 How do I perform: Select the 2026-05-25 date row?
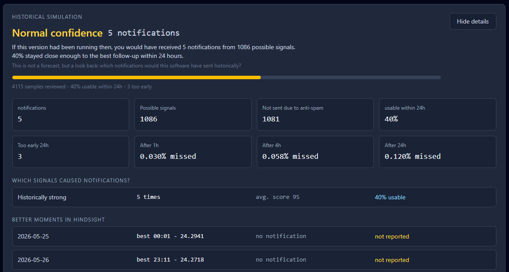tap(254, 236)
